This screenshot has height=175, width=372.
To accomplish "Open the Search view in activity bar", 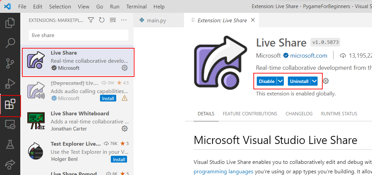I will (x=10, y=43).
